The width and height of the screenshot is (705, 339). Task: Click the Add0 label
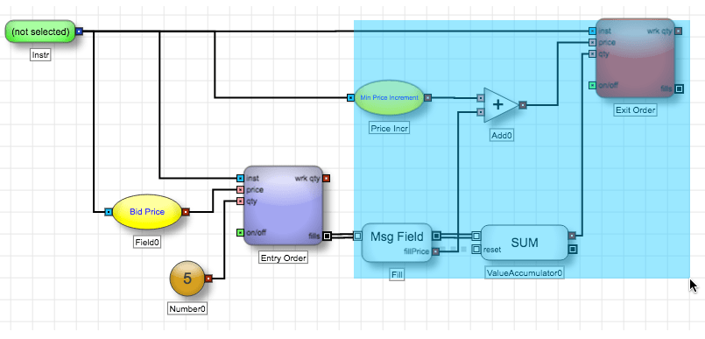[501, 134]
